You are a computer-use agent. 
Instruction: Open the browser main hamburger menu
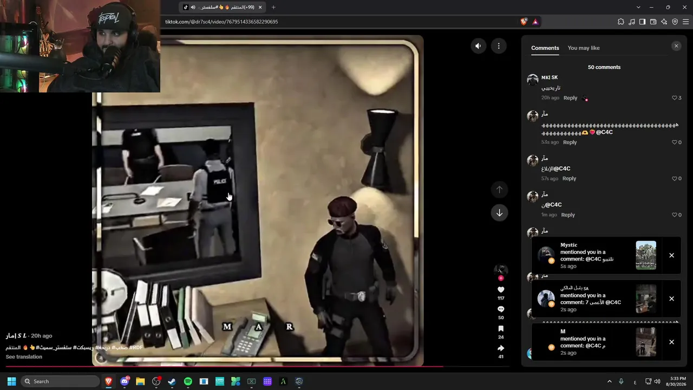[x=685, y=22]
